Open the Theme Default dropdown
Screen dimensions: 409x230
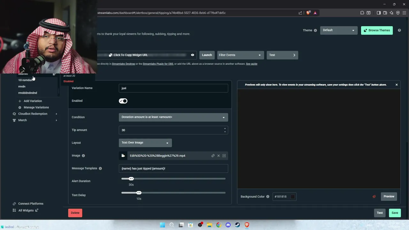(339, 30)
